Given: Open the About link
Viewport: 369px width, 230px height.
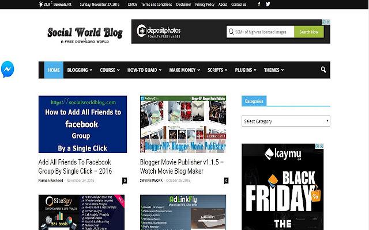Looking at the screenshot, I should (x=223, y=4).
